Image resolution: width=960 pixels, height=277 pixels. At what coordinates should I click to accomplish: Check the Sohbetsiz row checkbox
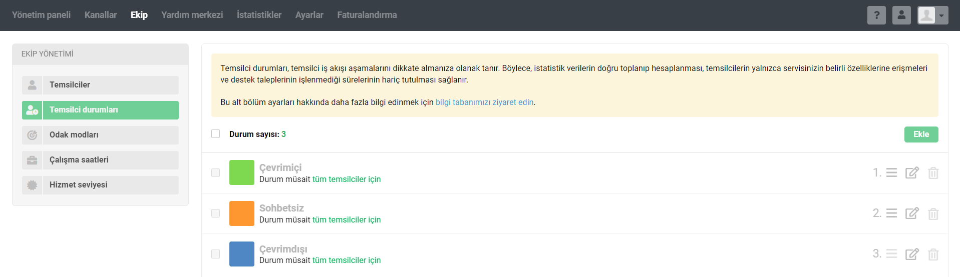(216, 213)
